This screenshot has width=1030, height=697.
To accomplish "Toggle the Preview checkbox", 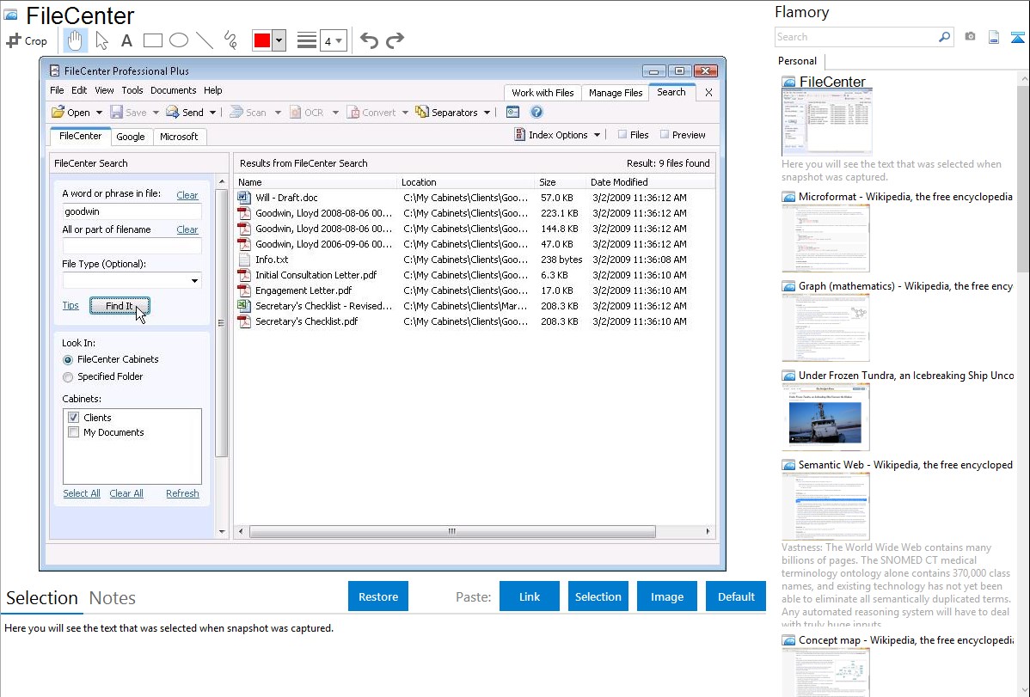I will [x=665, y=135].
